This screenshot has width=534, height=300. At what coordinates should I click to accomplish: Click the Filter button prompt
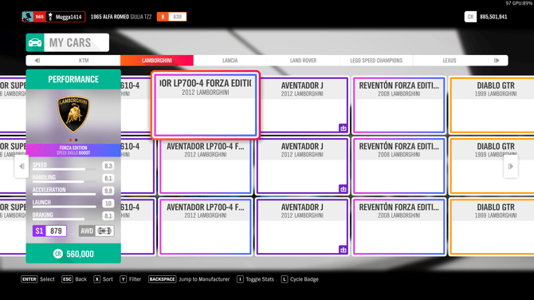coord(131,279)
